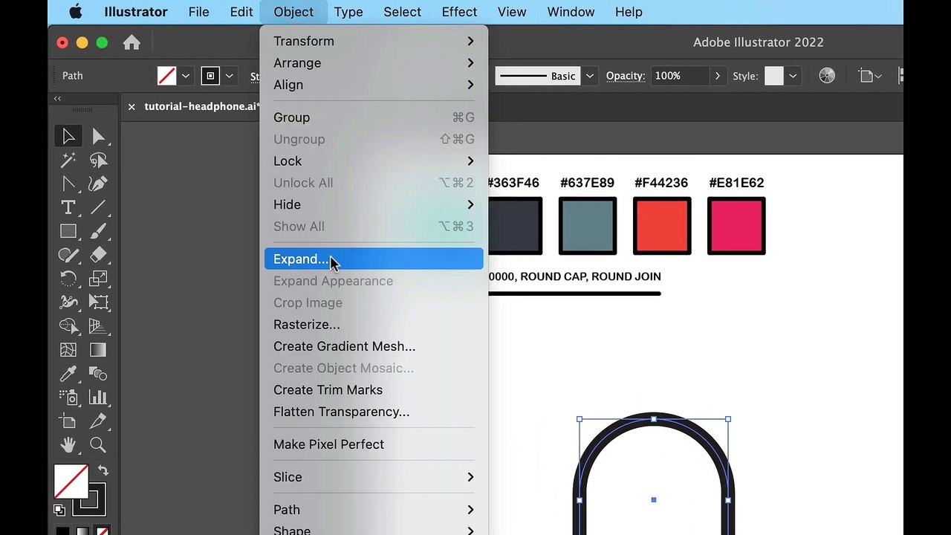Image resolution: width=951 pixels, height=535 pixels.
Task: Activate the Artboard tool
Action: 68,421
